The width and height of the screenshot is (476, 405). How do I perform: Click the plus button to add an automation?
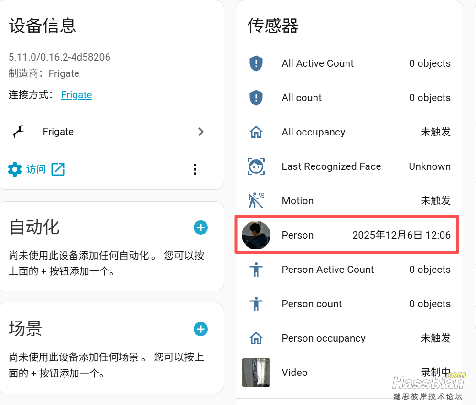[x=200, y=228]
